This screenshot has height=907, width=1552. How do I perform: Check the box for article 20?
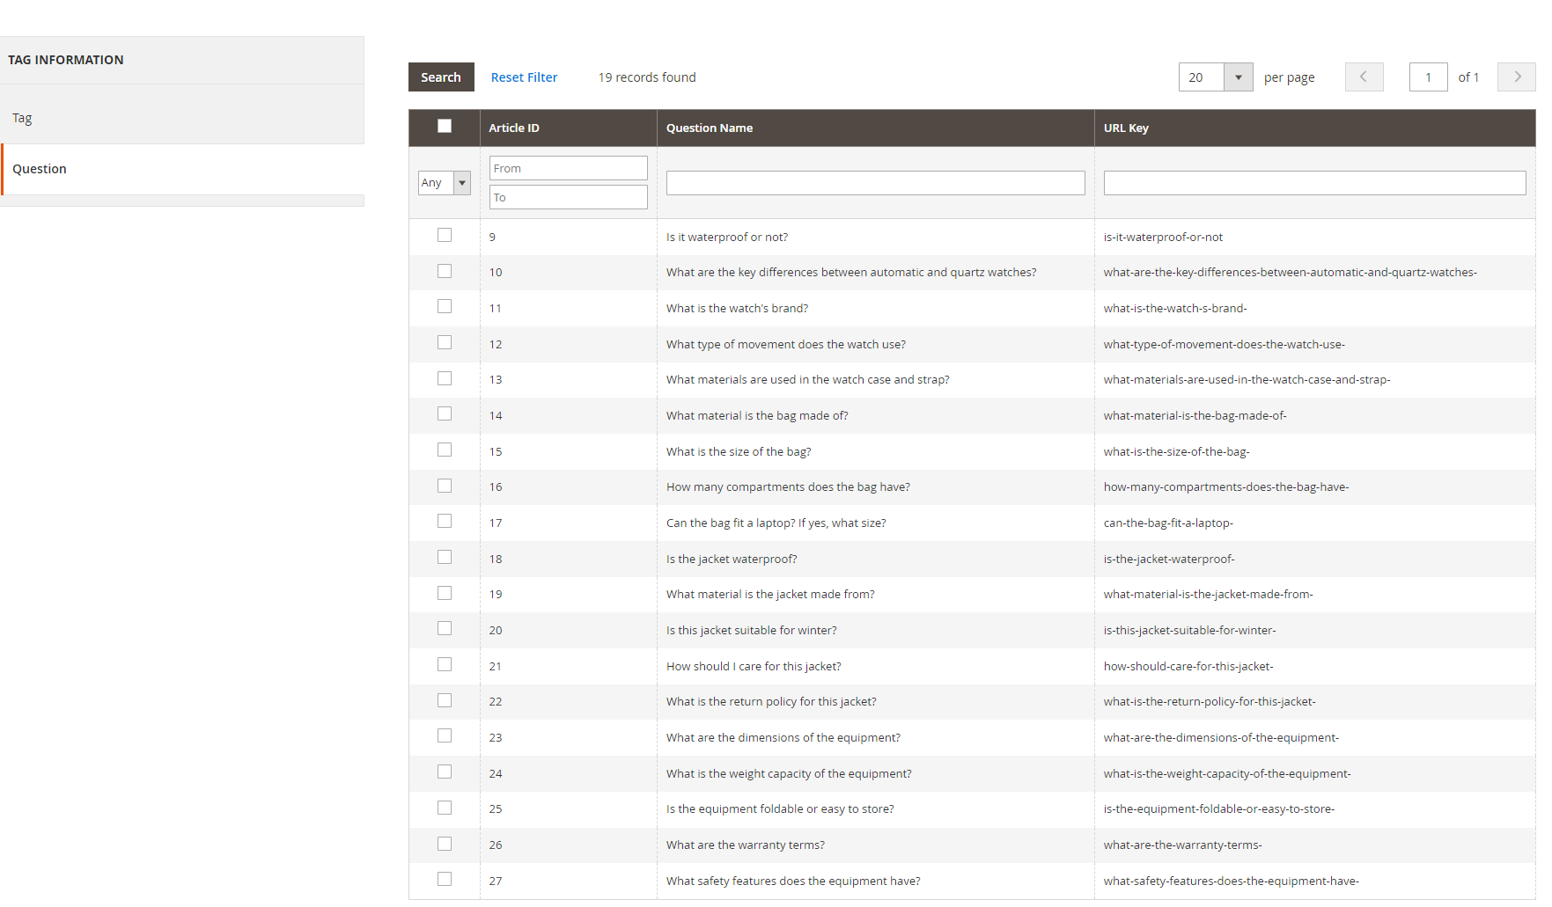[x=445, y=628]
